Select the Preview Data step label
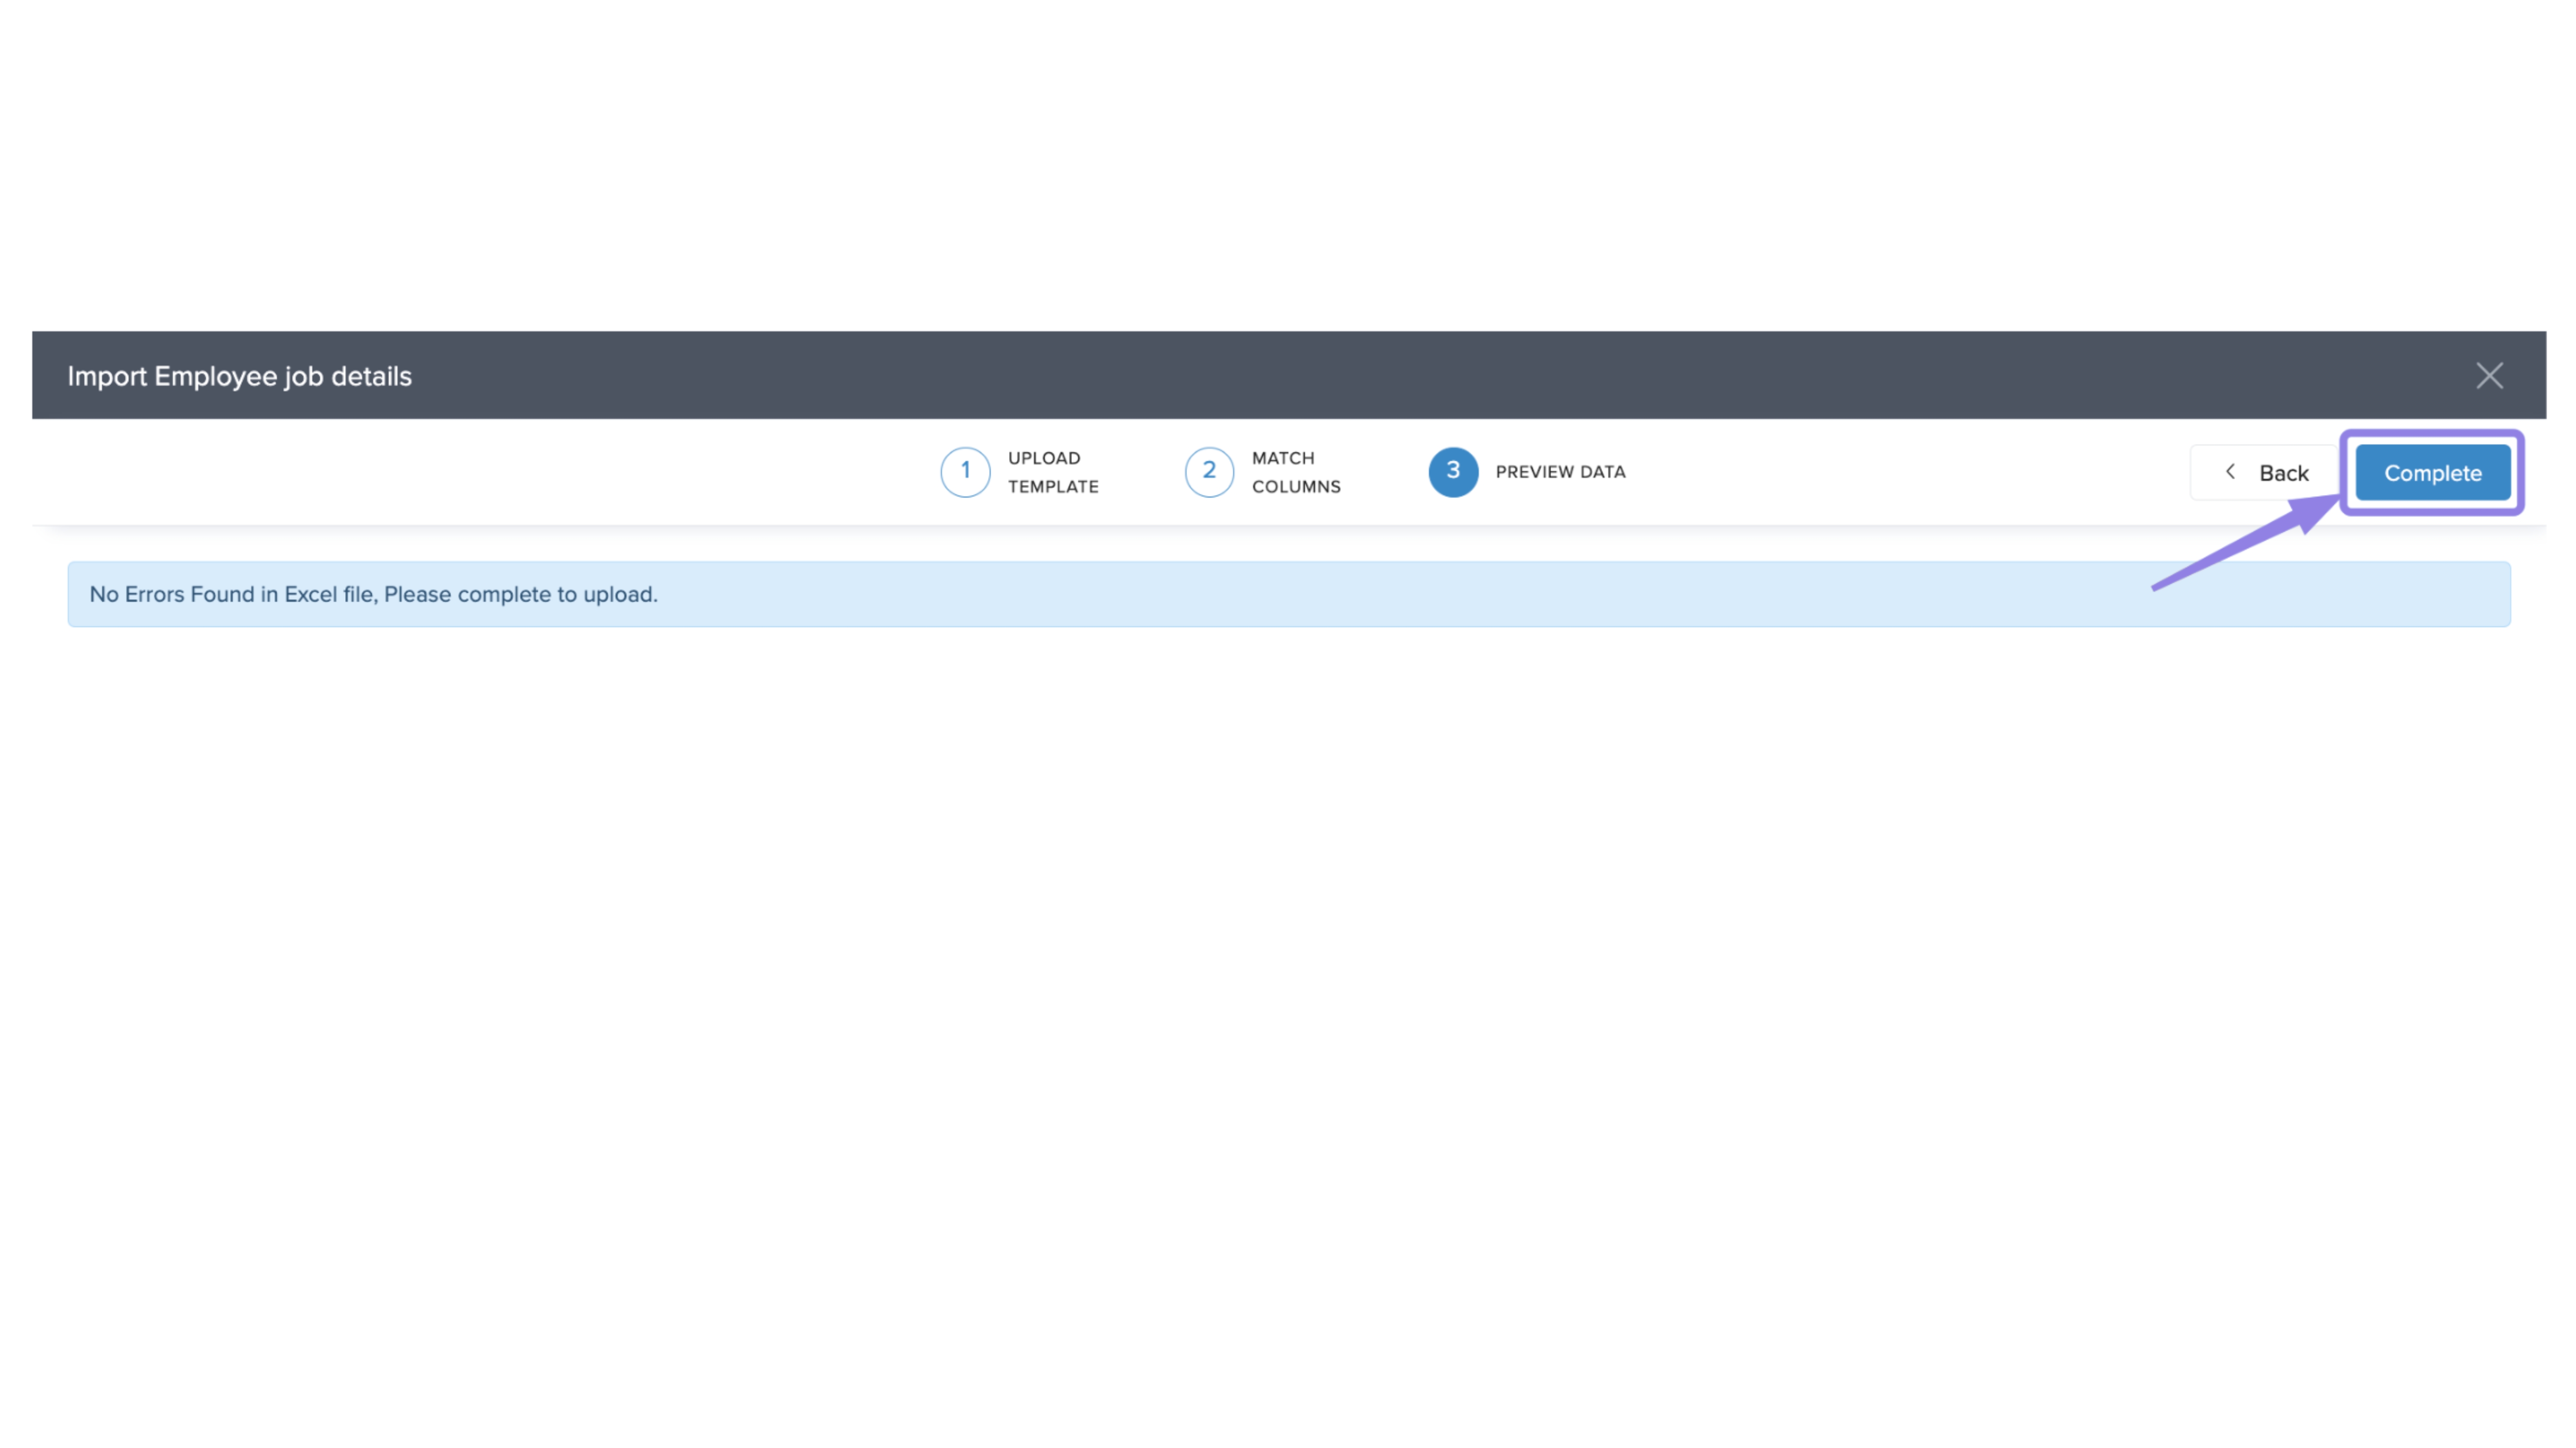The width and height of the screenshot is (2576, 1448). pos(1560,472)
